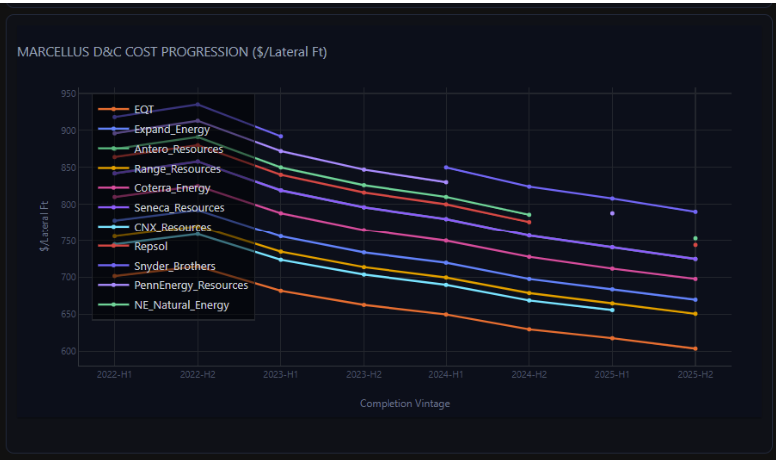Toggle the Repsol legend entry

coord(150,246)
